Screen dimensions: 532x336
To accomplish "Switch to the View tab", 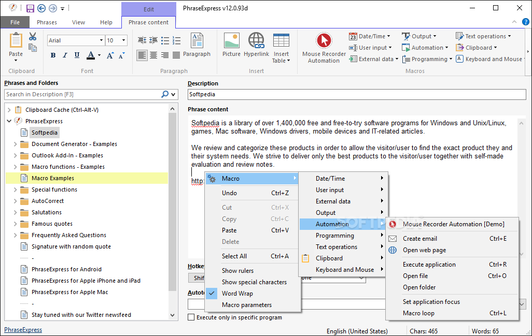I will point(78,22).
